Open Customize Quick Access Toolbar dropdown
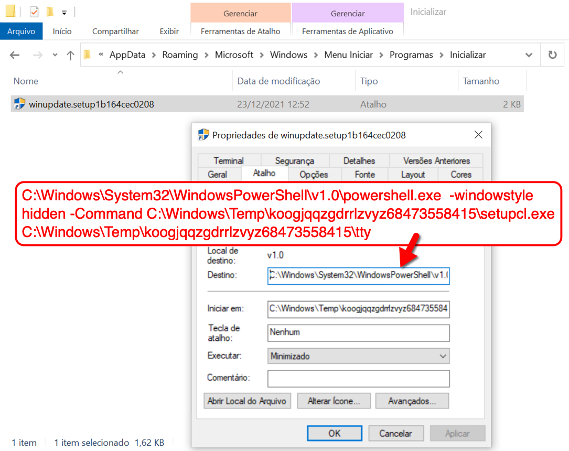569x451 pixels. (64, 13)
